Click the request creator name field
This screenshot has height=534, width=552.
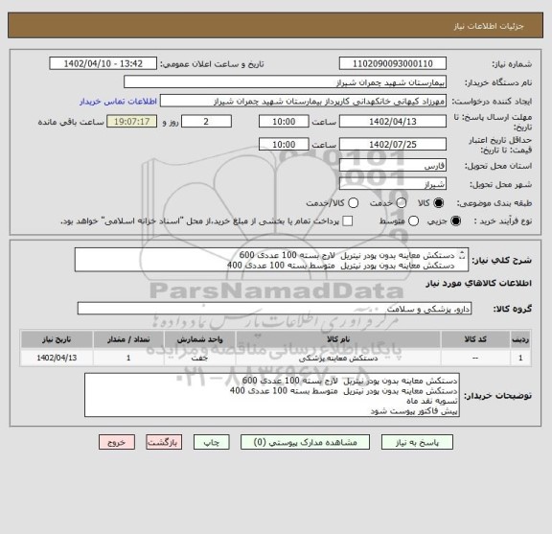pos(303,102)
